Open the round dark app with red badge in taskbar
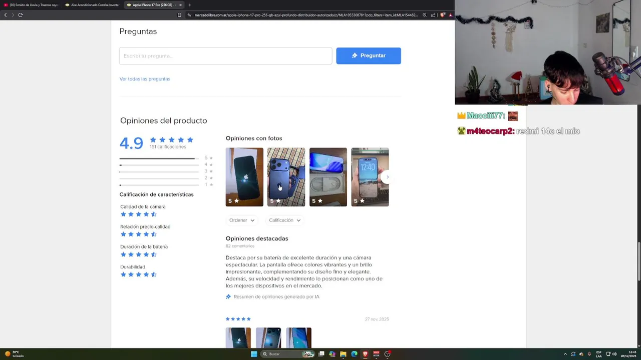The image size is (641, 360). (x=387, y=354)
